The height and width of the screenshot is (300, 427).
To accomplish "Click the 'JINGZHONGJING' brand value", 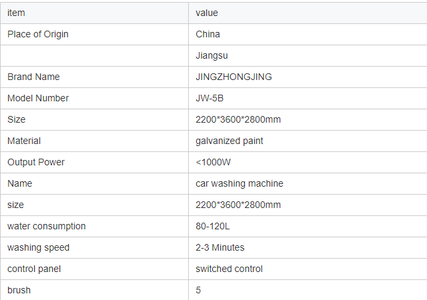I will pos(234,77).
